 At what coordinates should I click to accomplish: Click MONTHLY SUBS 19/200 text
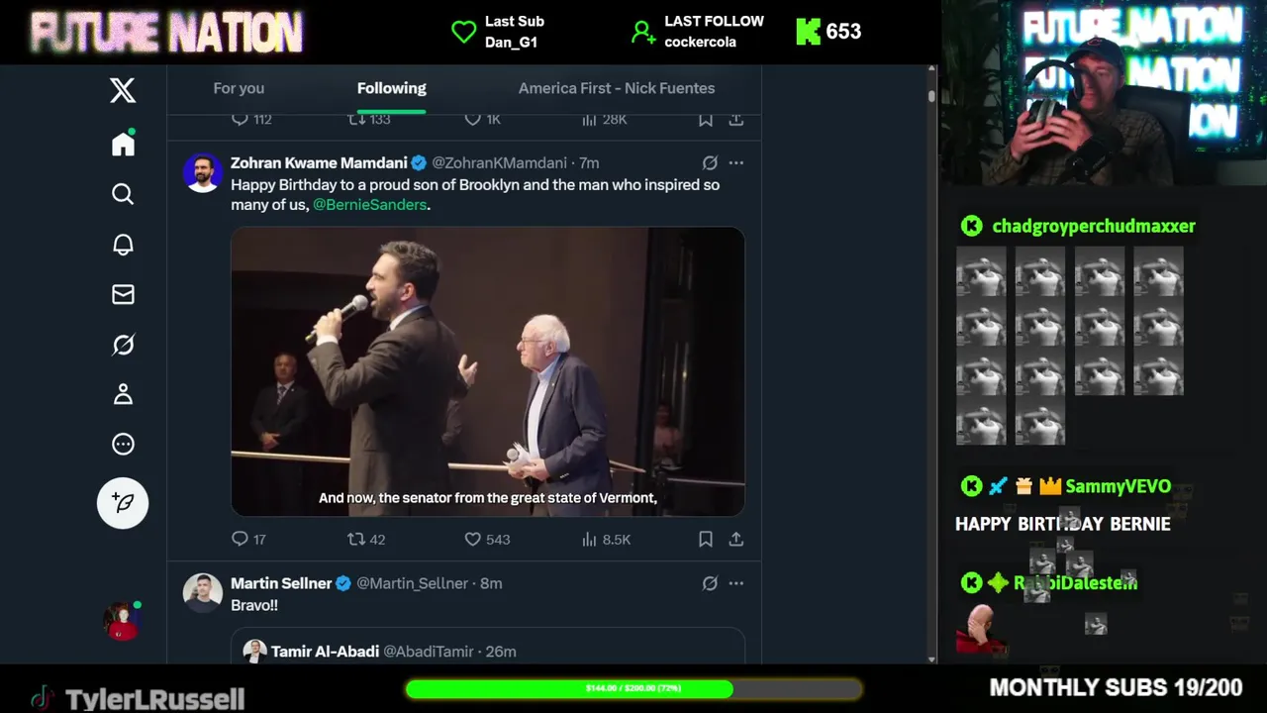1116,687
